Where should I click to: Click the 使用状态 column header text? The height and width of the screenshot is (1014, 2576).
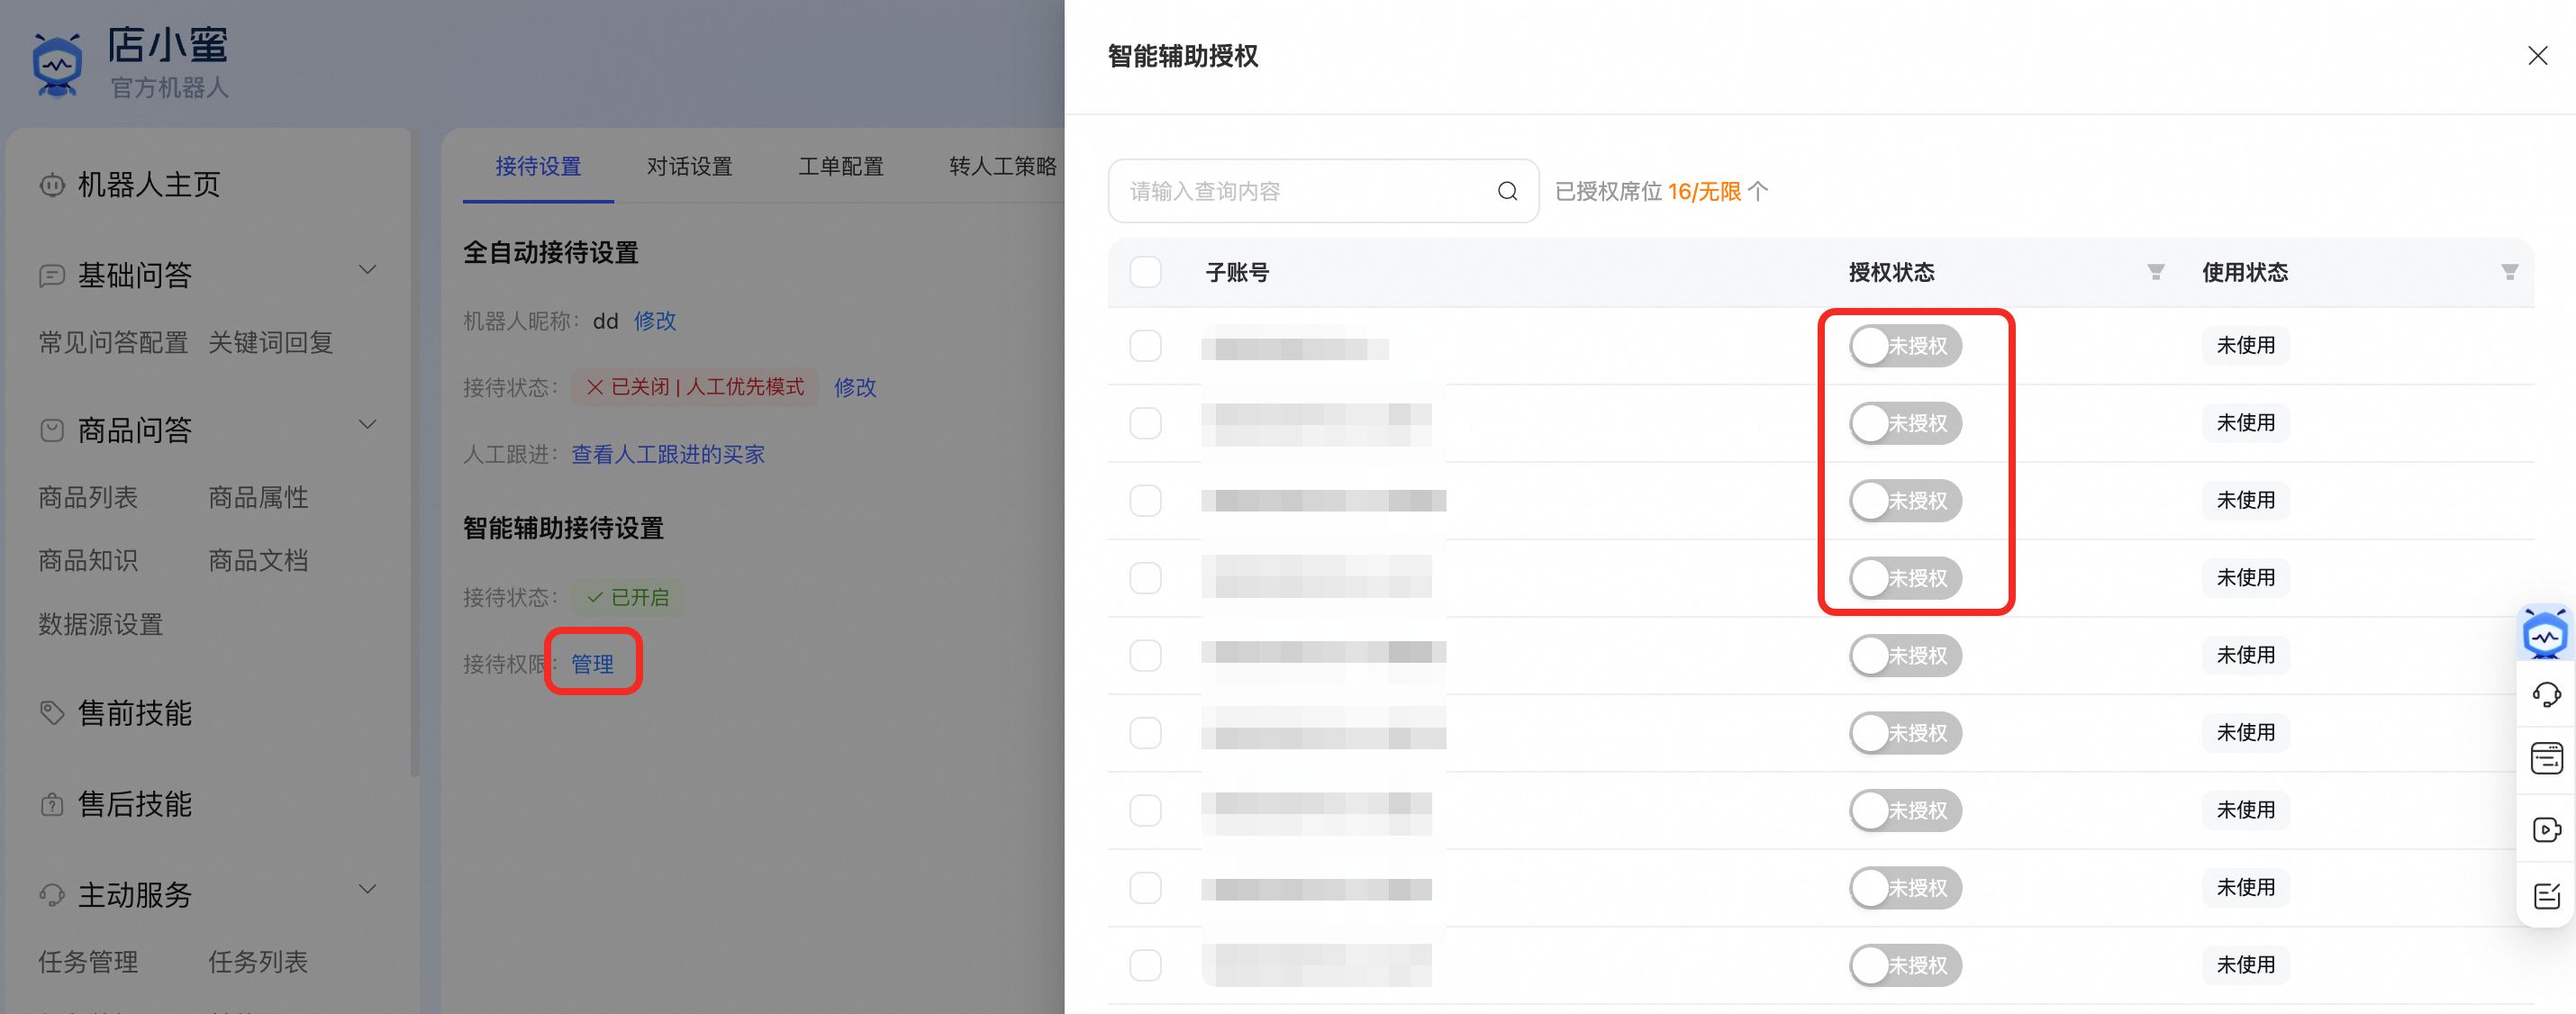point(2244,272)
